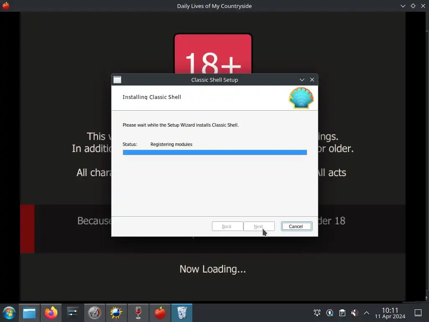Switch to the recycle bin taskbar entry

(182, 313)
